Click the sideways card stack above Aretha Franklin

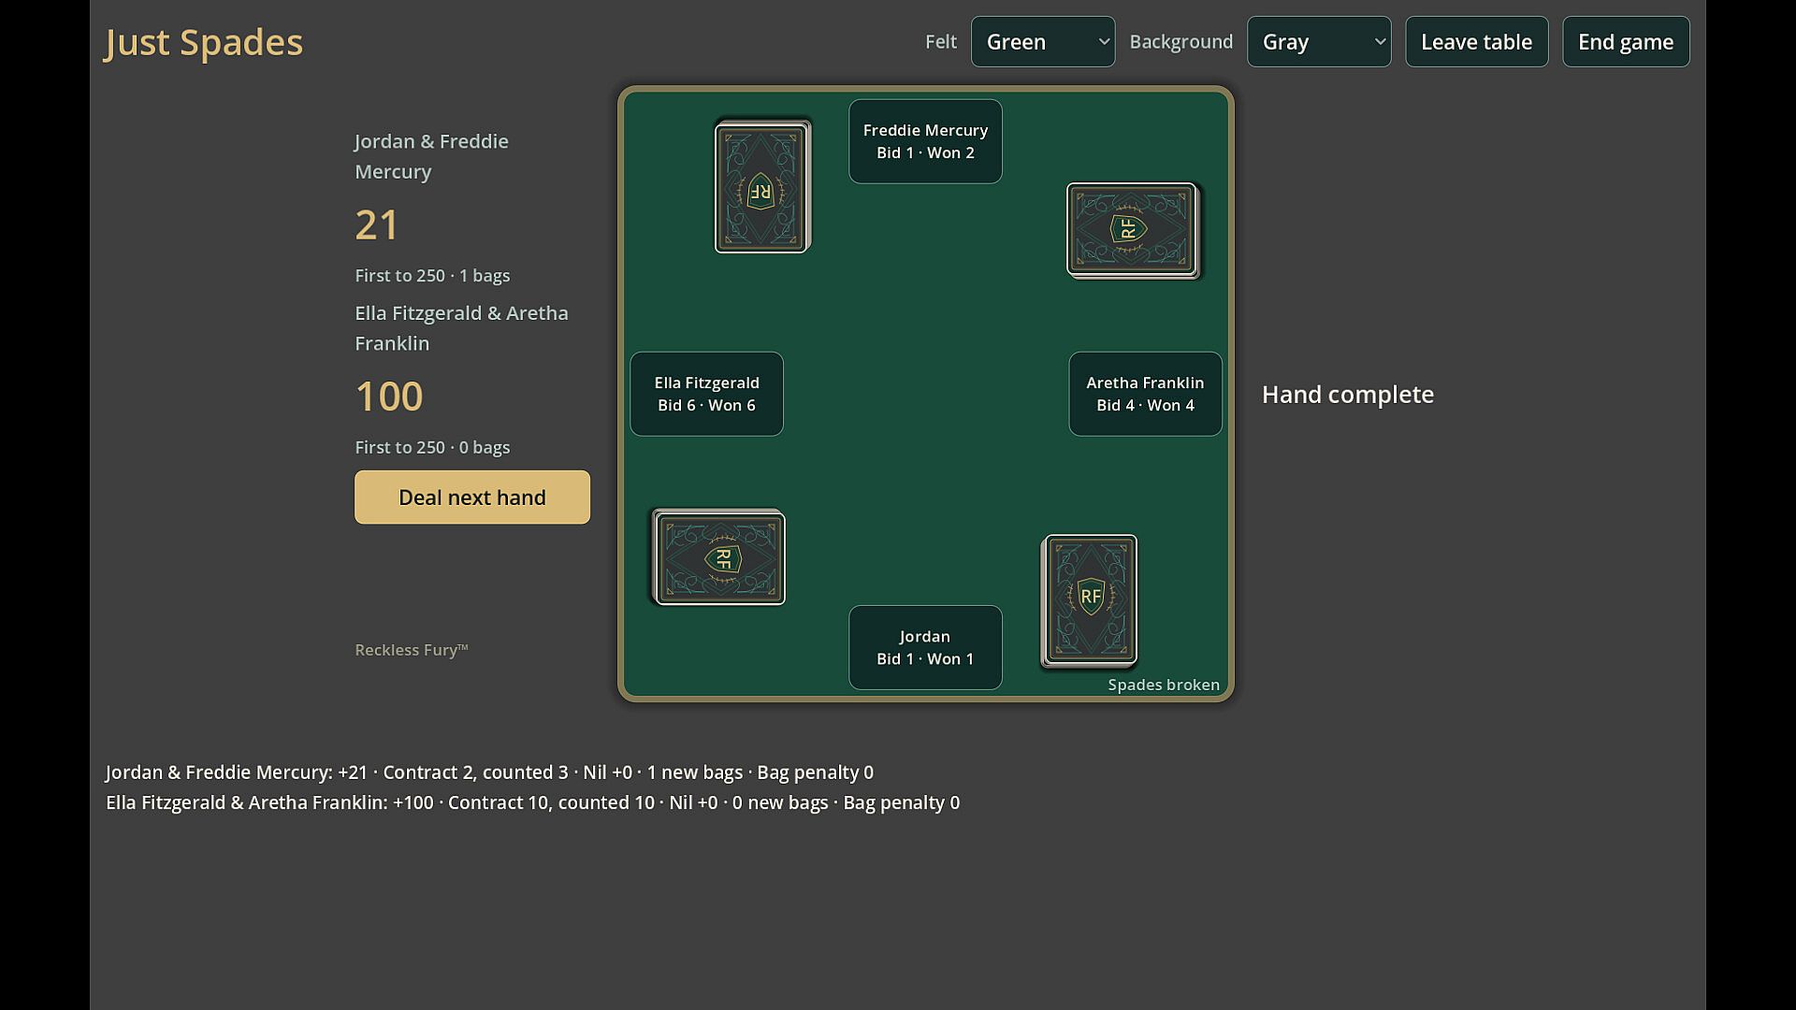tap(1133, 230)
